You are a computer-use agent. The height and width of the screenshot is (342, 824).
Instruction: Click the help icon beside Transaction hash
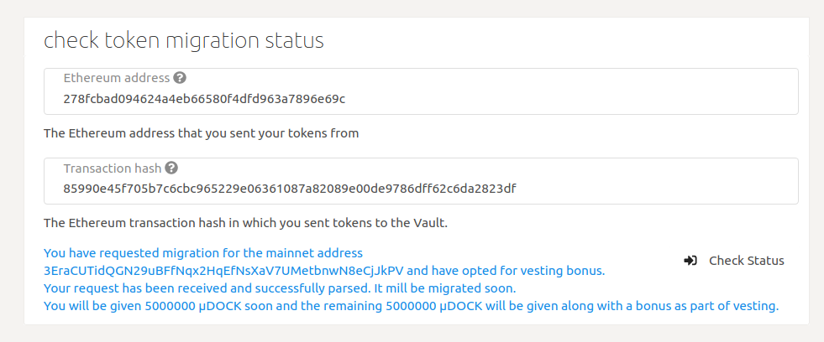point(171,168)
